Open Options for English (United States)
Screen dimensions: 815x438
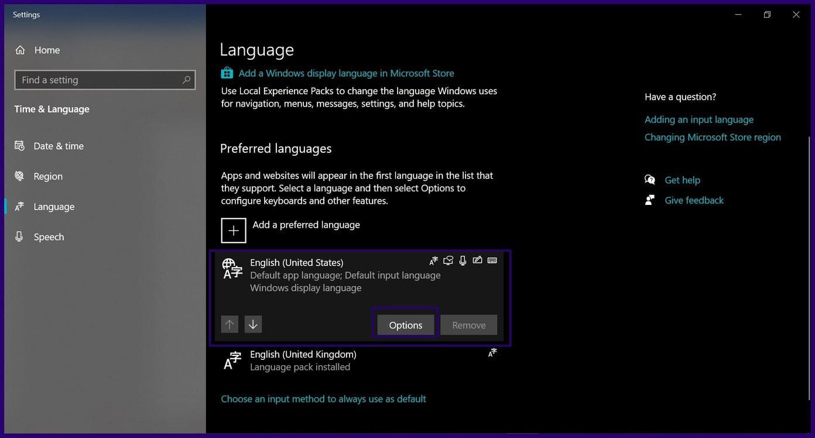tap(406, 325)
